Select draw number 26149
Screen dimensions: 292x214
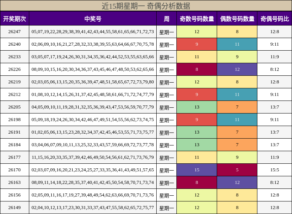pyautogui.click(x=14, y=208)
